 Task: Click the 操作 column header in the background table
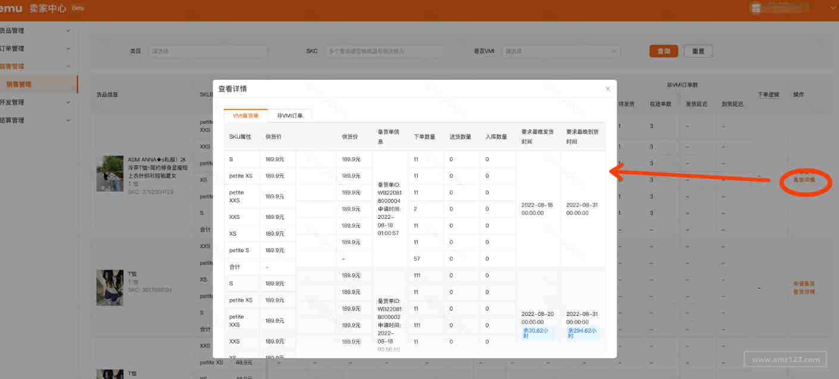(799, 95)
